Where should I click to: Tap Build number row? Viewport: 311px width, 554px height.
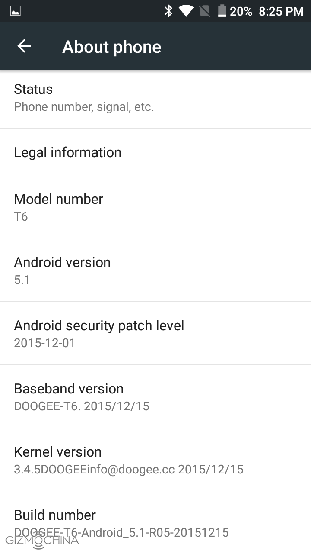tap(155, 522)
